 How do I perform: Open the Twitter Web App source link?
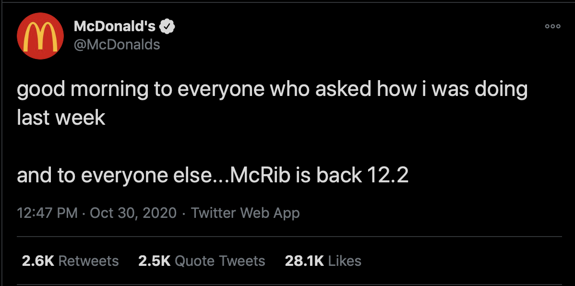pos(245,213)
